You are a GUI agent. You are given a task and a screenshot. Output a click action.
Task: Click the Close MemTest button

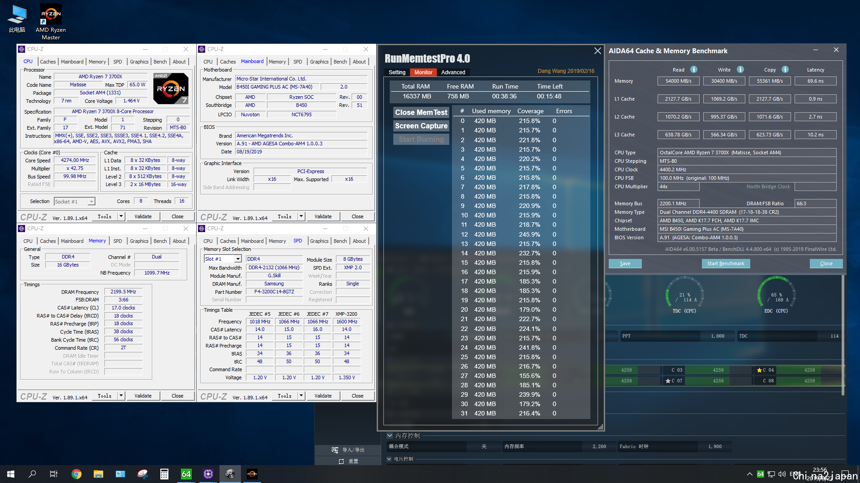421,113
